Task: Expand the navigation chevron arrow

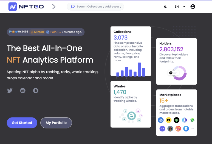Action: (54, 7)
